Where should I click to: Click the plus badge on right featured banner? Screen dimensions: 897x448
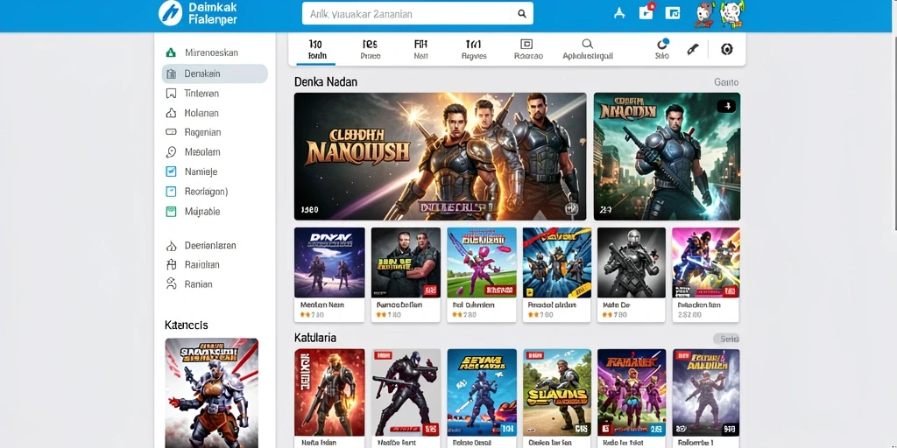726,106
